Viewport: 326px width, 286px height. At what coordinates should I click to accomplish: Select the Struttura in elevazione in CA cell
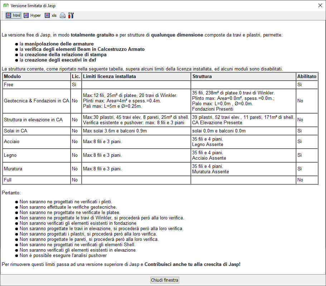click(33, 120)
